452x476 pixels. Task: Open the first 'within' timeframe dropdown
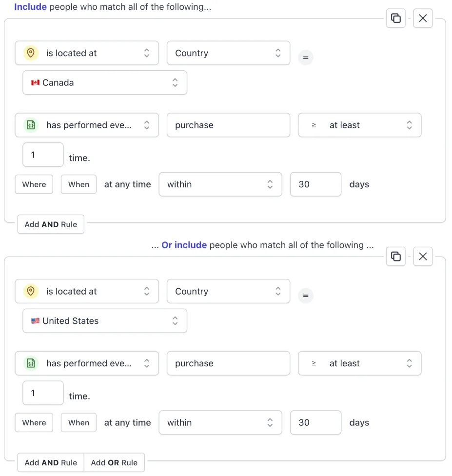(220, 184)
